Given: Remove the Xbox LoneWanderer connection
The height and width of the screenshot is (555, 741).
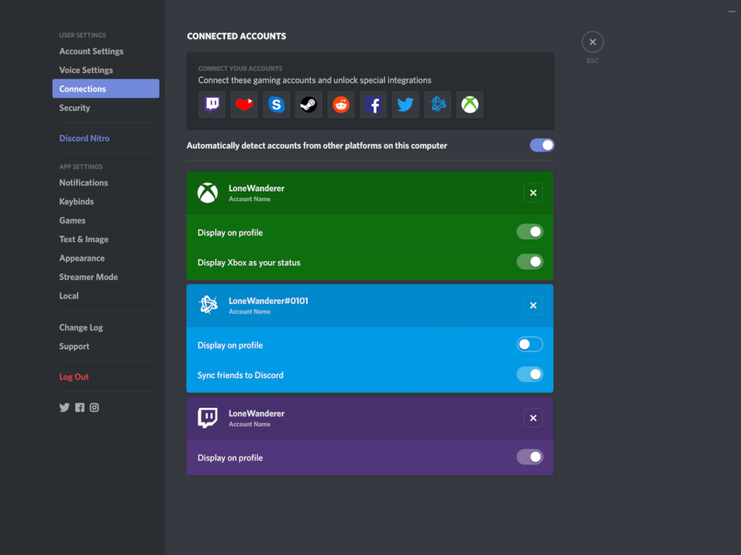Looking at the screenshot, I should tap(533, 193).
